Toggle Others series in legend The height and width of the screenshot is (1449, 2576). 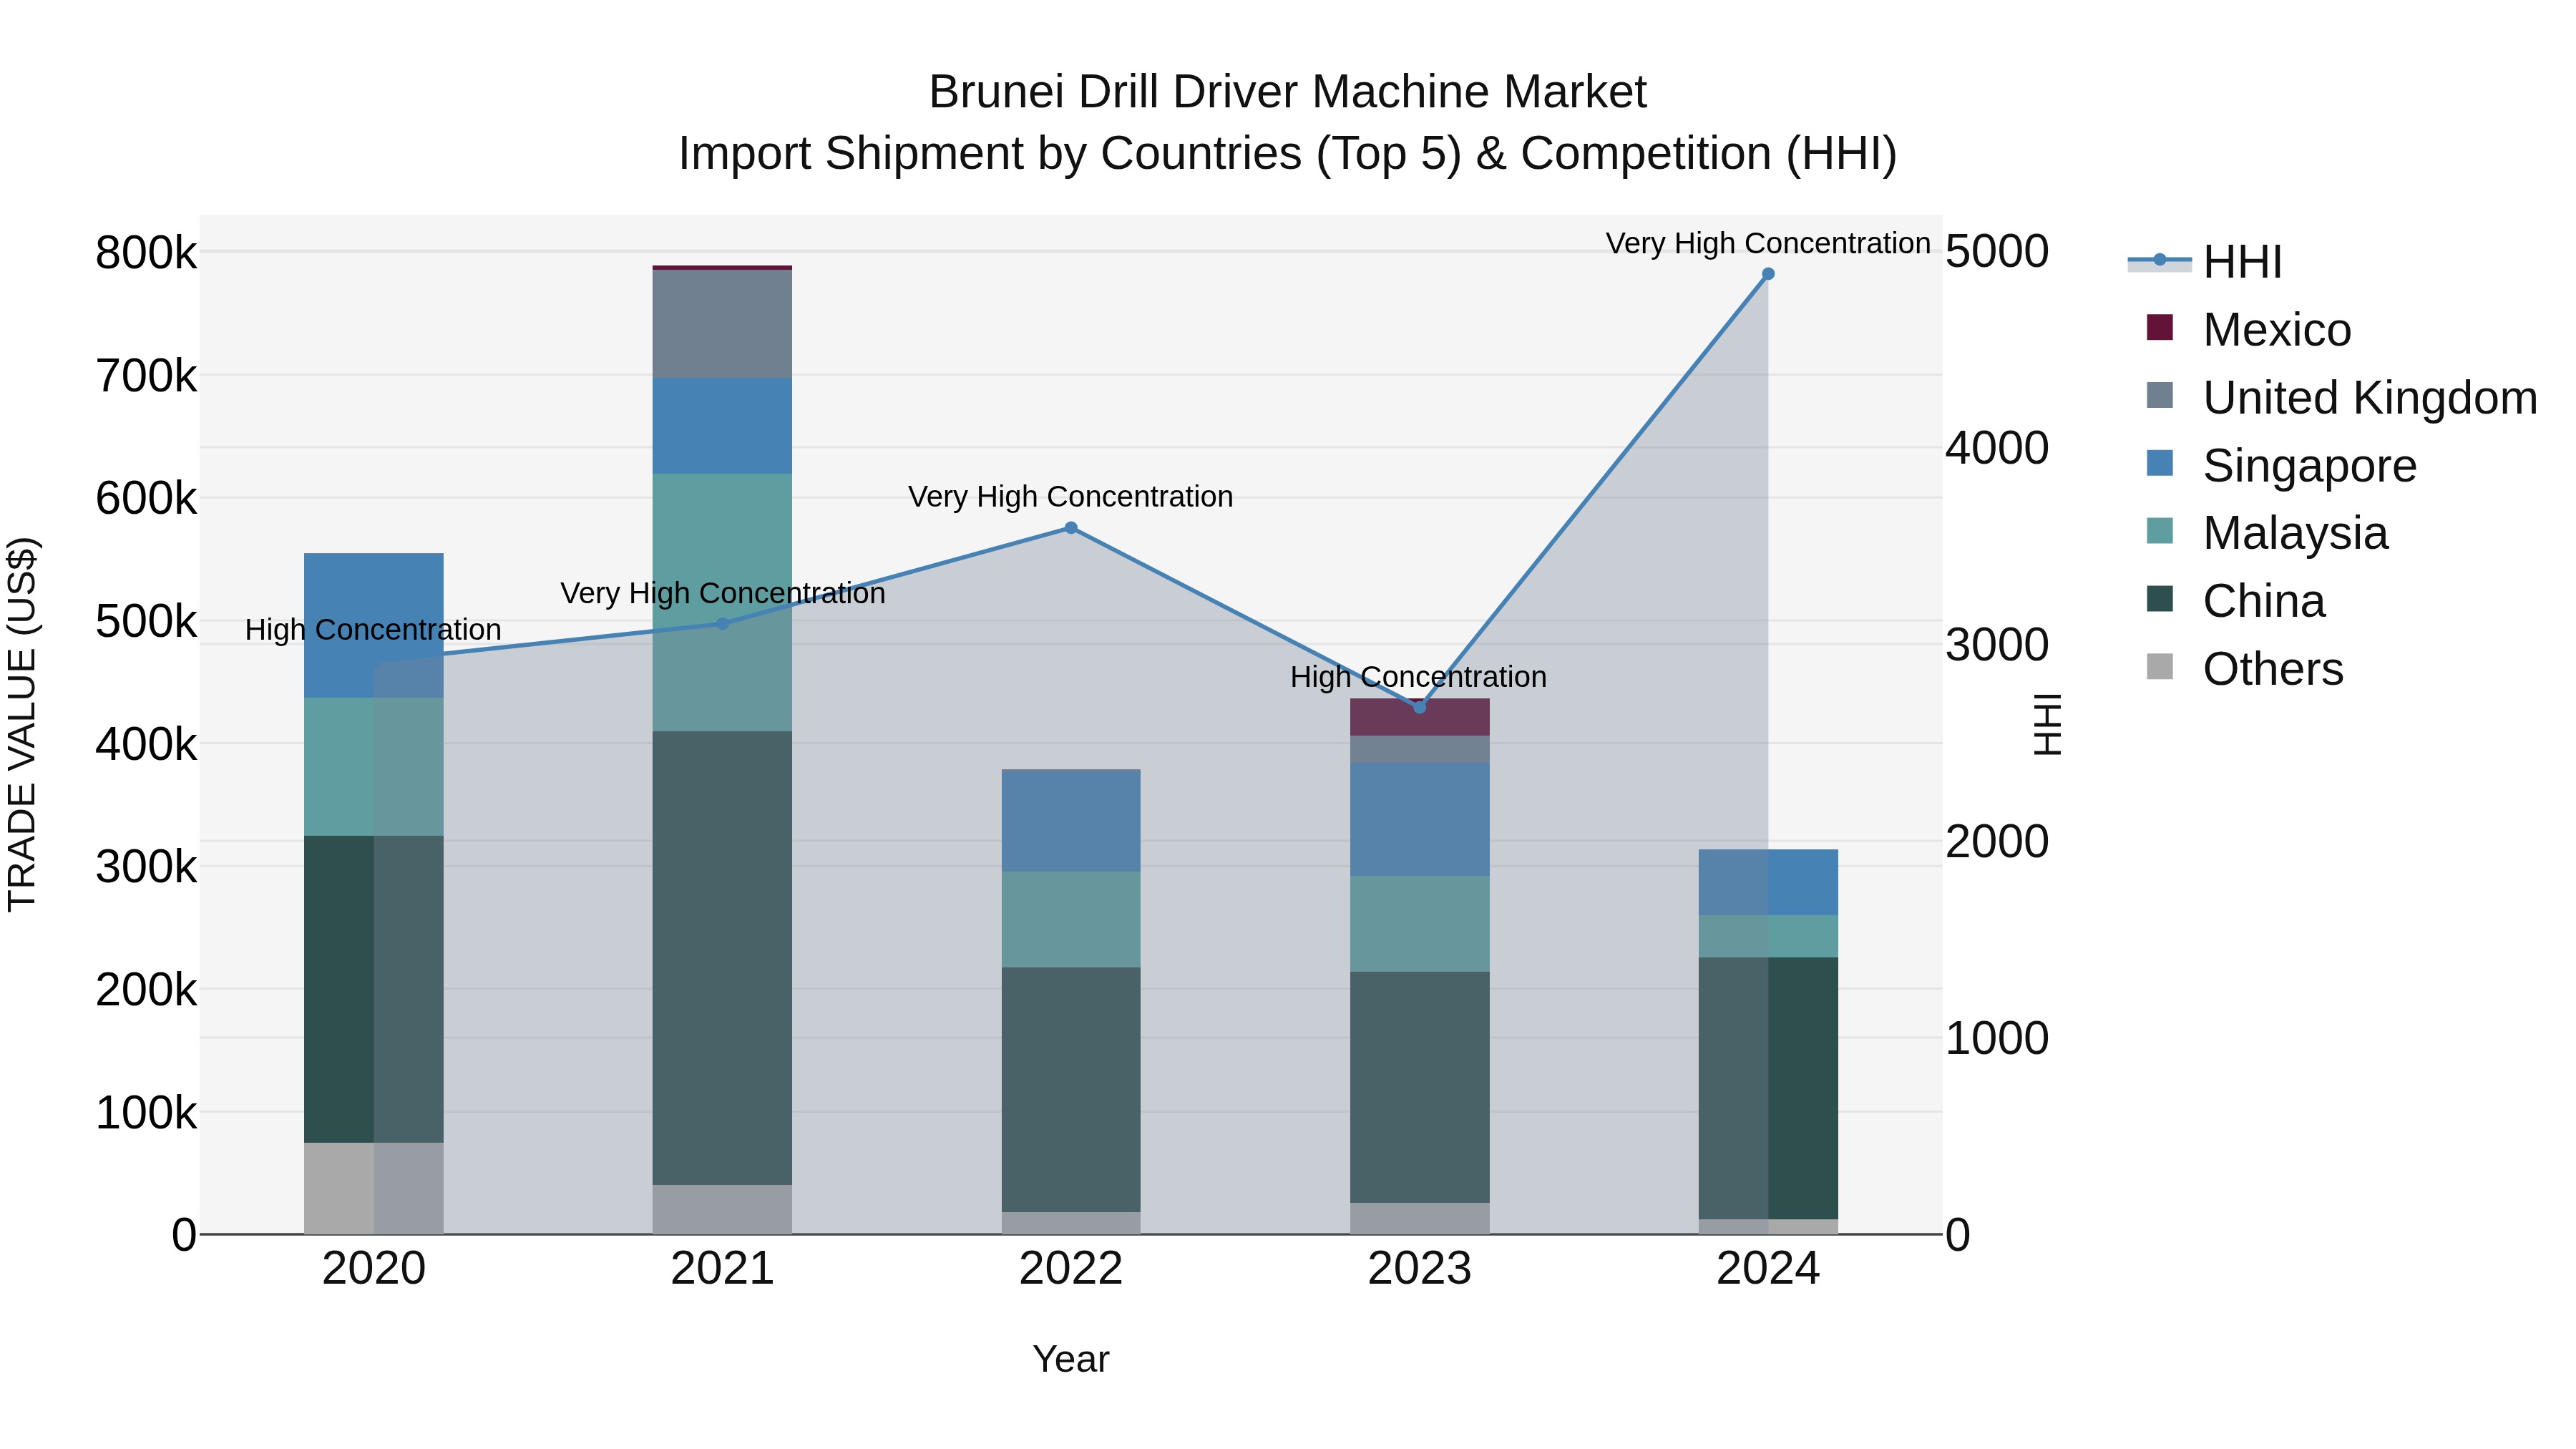[x=2244, y=669]
